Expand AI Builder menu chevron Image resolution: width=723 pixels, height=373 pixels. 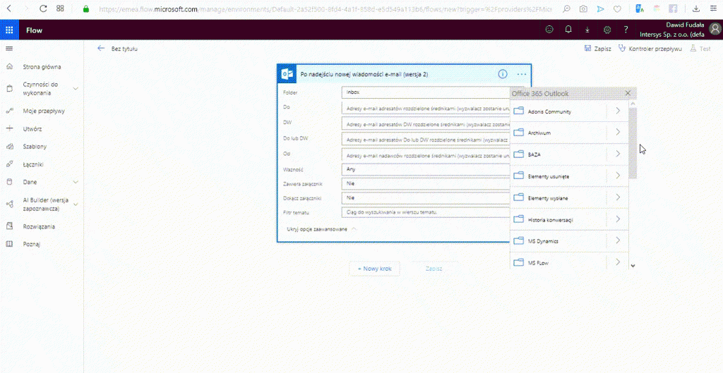[x=76, y=204]
